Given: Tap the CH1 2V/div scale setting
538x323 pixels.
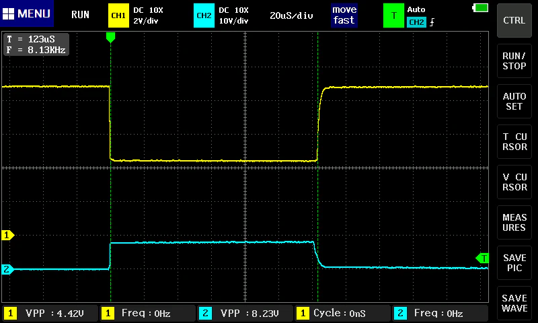Looking at the screenshot, I should coord(145,21).
